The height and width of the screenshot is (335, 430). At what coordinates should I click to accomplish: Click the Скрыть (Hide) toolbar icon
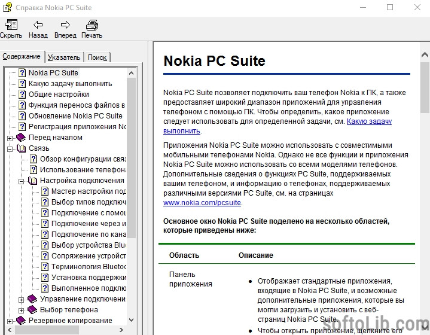pos(11,25)
